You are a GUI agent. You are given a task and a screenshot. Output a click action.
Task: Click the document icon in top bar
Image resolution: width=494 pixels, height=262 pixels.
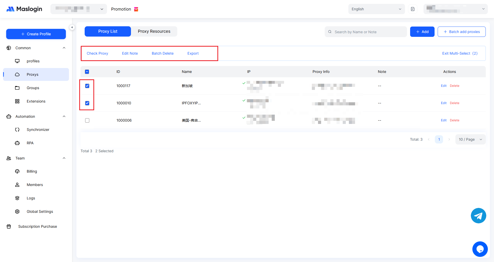tap(413, 9)
